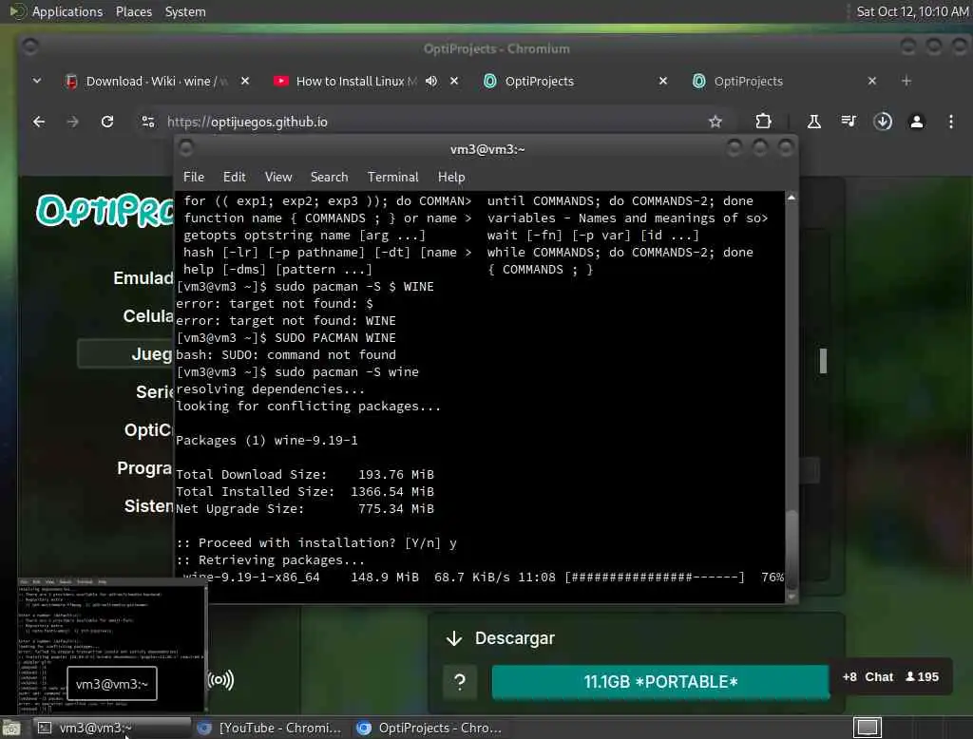
Task: Click the Descargar down arrow icon
Action: (x=454, y=638)
